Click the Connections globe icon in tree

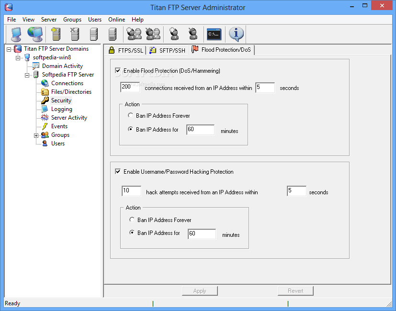click(45, 83)
